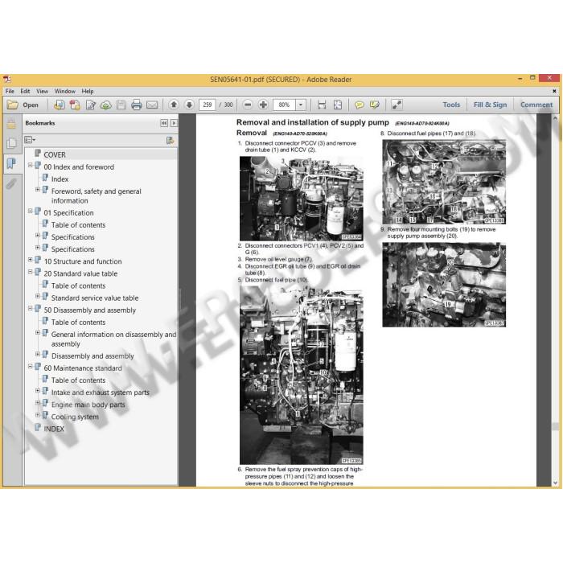The image size is (563, 563).
Task: Expand Engine main body parts bookmark
Action: pos(38,402)
